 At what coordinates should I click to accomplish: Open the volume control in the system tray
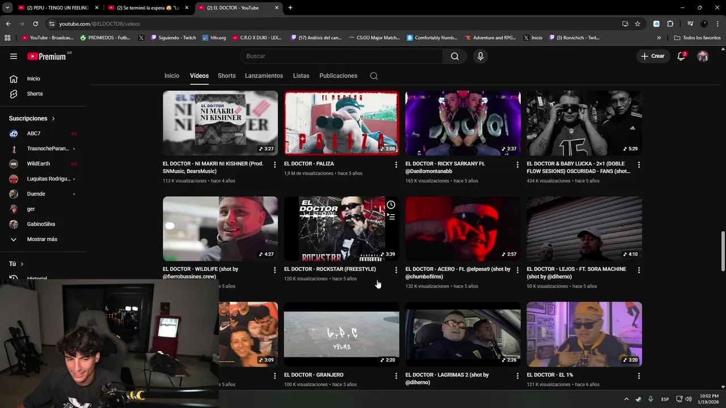pyautogui.click(x=688, y=399)
